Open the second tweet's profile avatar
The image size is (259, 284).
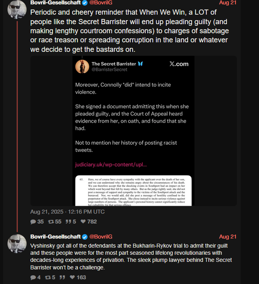(17, 244)
